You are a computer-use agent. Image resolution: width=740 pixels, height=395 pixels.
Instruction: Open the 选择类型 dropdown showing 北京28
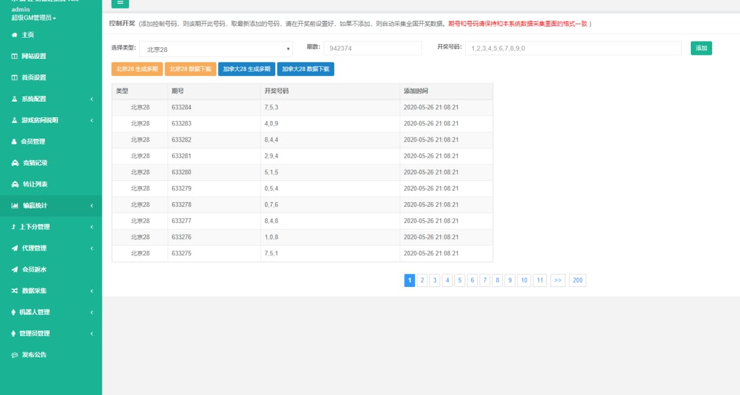click(x=216, y=49)
